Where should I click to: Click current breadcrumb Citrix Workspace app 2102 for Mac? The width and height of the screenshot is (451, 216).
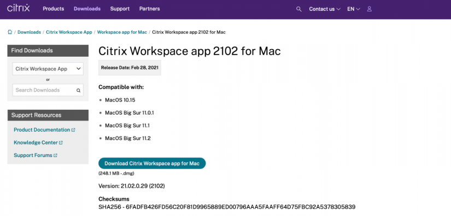point(189,32)
